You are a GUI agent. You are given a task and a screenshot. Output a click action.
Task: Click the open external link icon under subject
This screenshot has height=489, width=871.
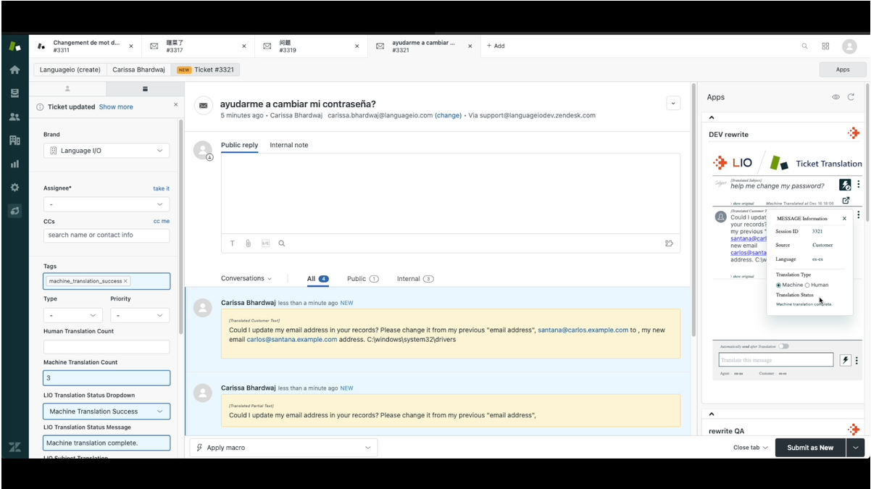point(846,200)
